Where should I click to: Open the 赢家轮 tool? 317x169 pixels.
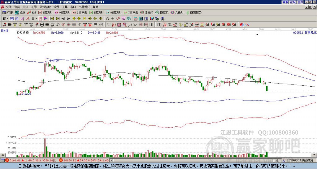(x=162, y=12)
